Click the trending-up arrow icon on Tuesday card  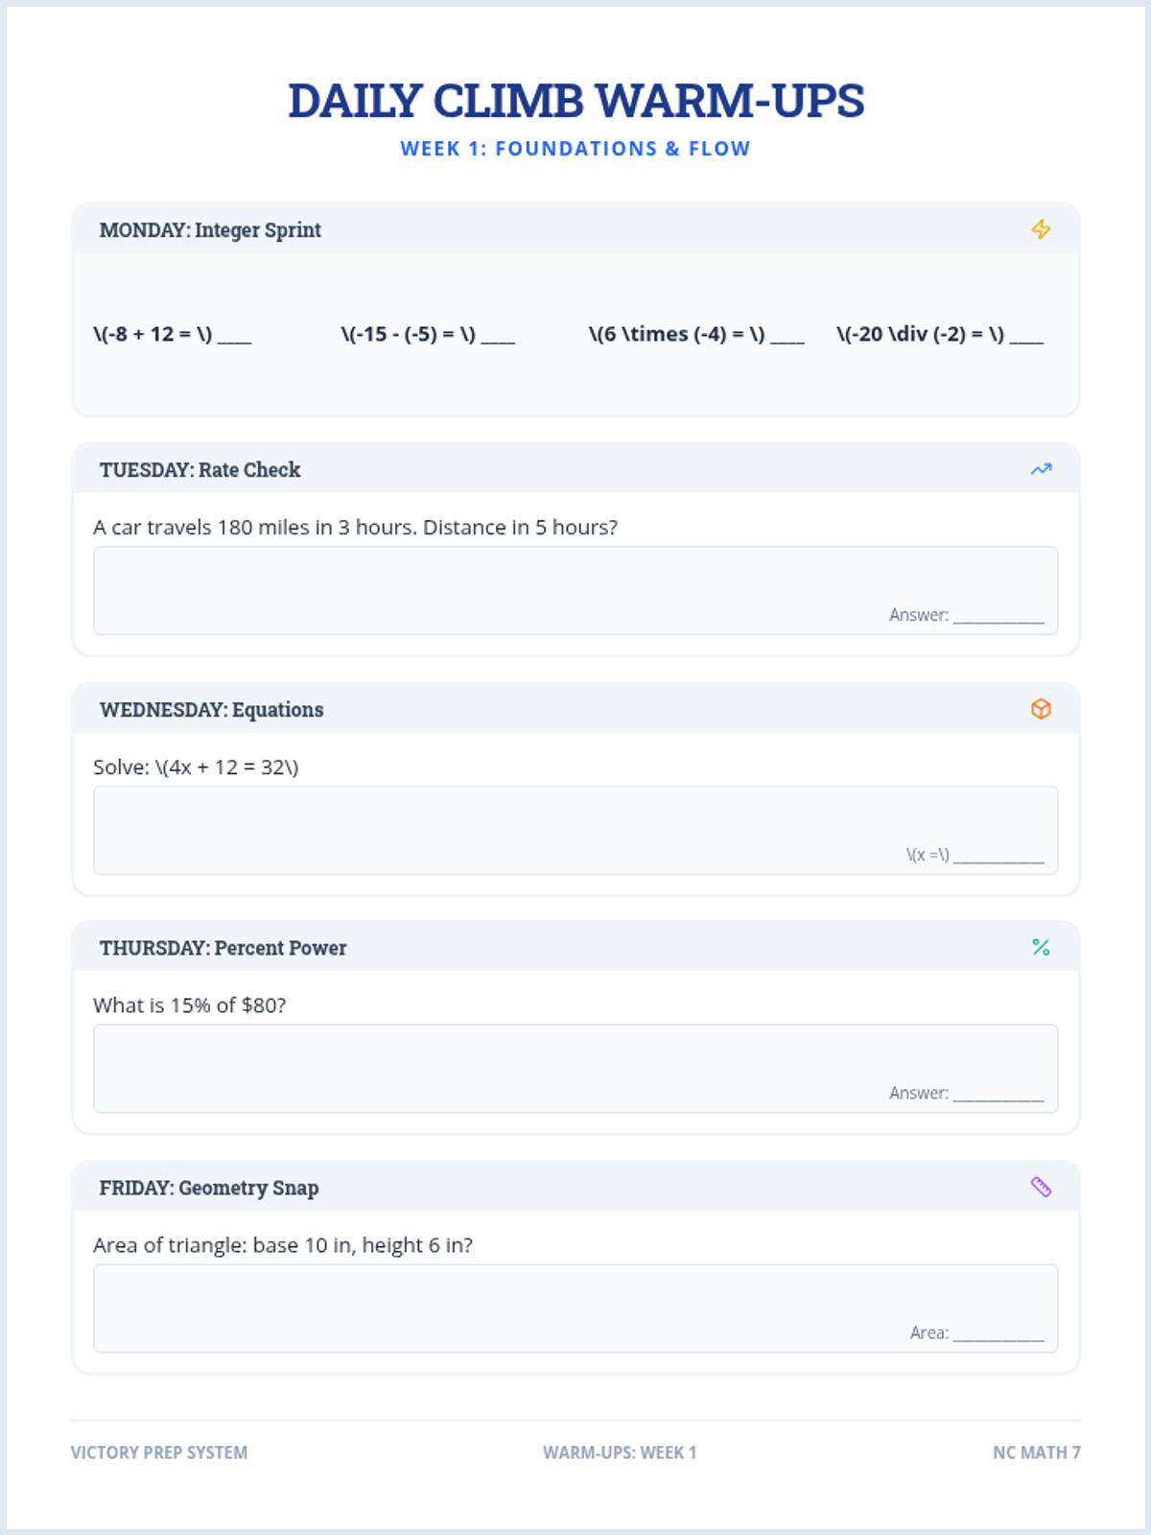(1041, 469)
